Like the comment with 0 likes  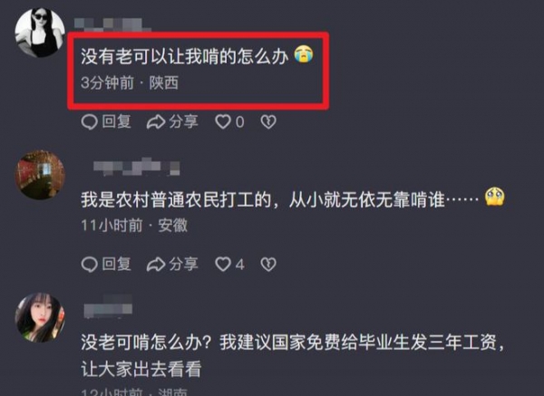229,122
